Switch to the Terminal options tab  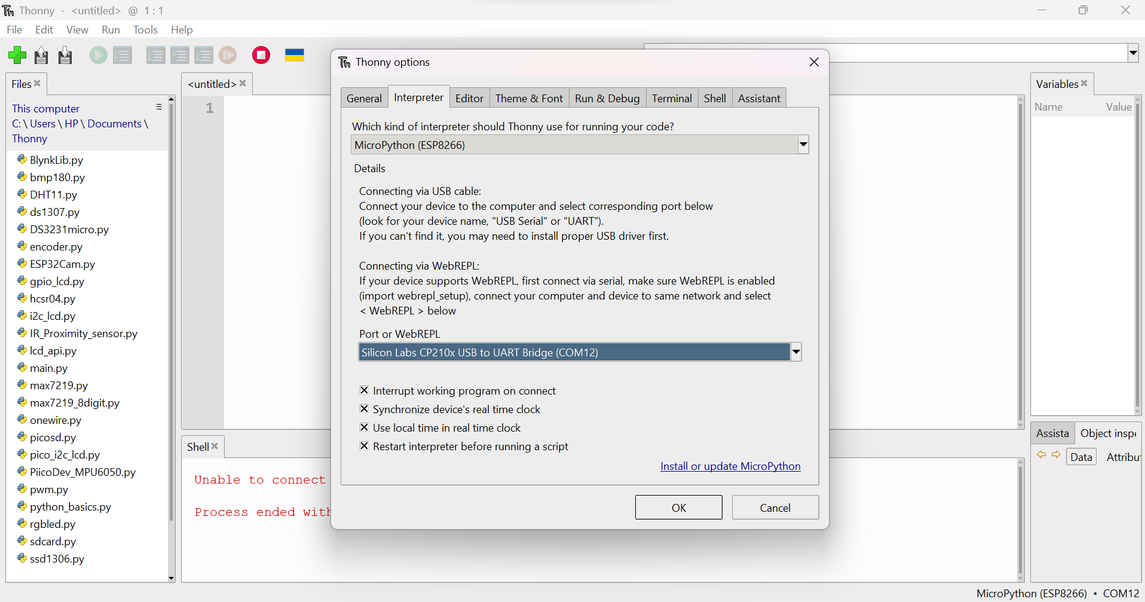pyautogui.click(x=672, y=98)
